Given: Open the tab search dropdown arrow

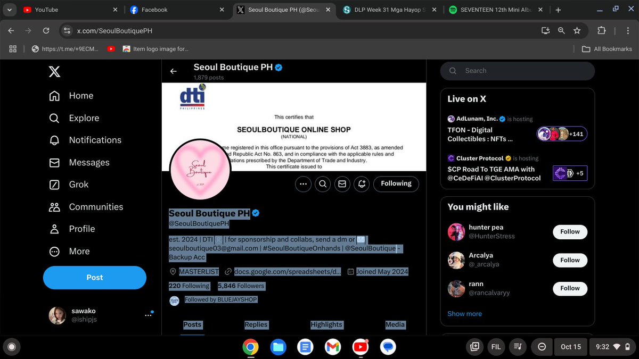Looking at the screenshot, I should 10,10.
